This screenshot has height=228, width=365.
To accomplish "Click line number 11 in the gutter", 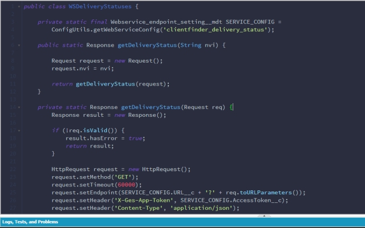I will point(13,84).
